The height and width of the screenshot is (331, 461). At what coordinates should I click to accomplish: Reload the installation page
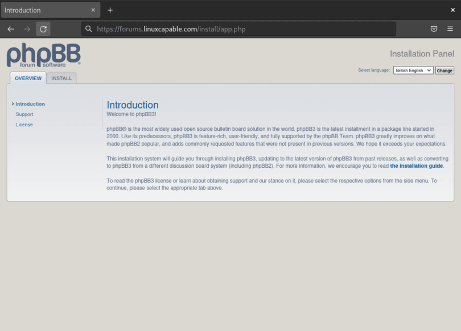pyautogui.click(x=43, y=28)
